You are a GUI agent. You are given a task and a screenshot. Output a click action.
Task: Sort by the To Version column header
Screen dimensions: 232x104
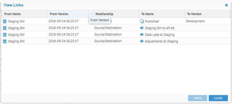(194, 14)
